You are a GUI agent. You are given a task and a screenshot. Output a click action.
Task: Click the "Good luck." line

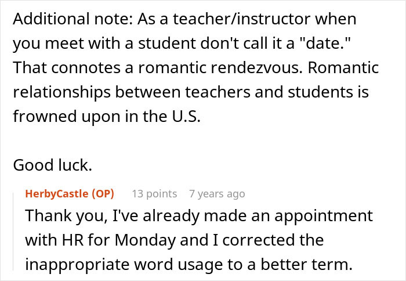[52, 165]
